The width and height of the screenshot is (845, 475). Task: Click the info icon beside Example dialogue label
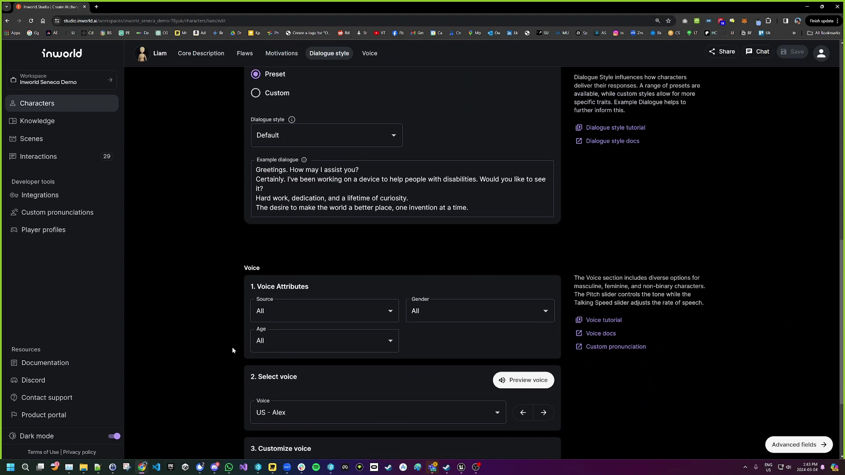[x=304, y=160]
